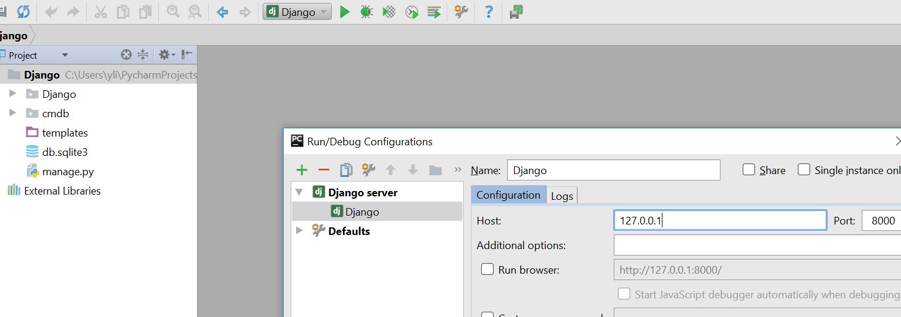The image size is (901, 317).
Task: Navigate Back with the blue left arrow
Action: coord(222,12)
